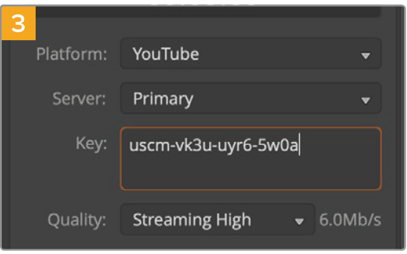Open the Platform dropdown showing YouTube
The height and width of the screenshot is (254, 407).
[x=250, y=55]
